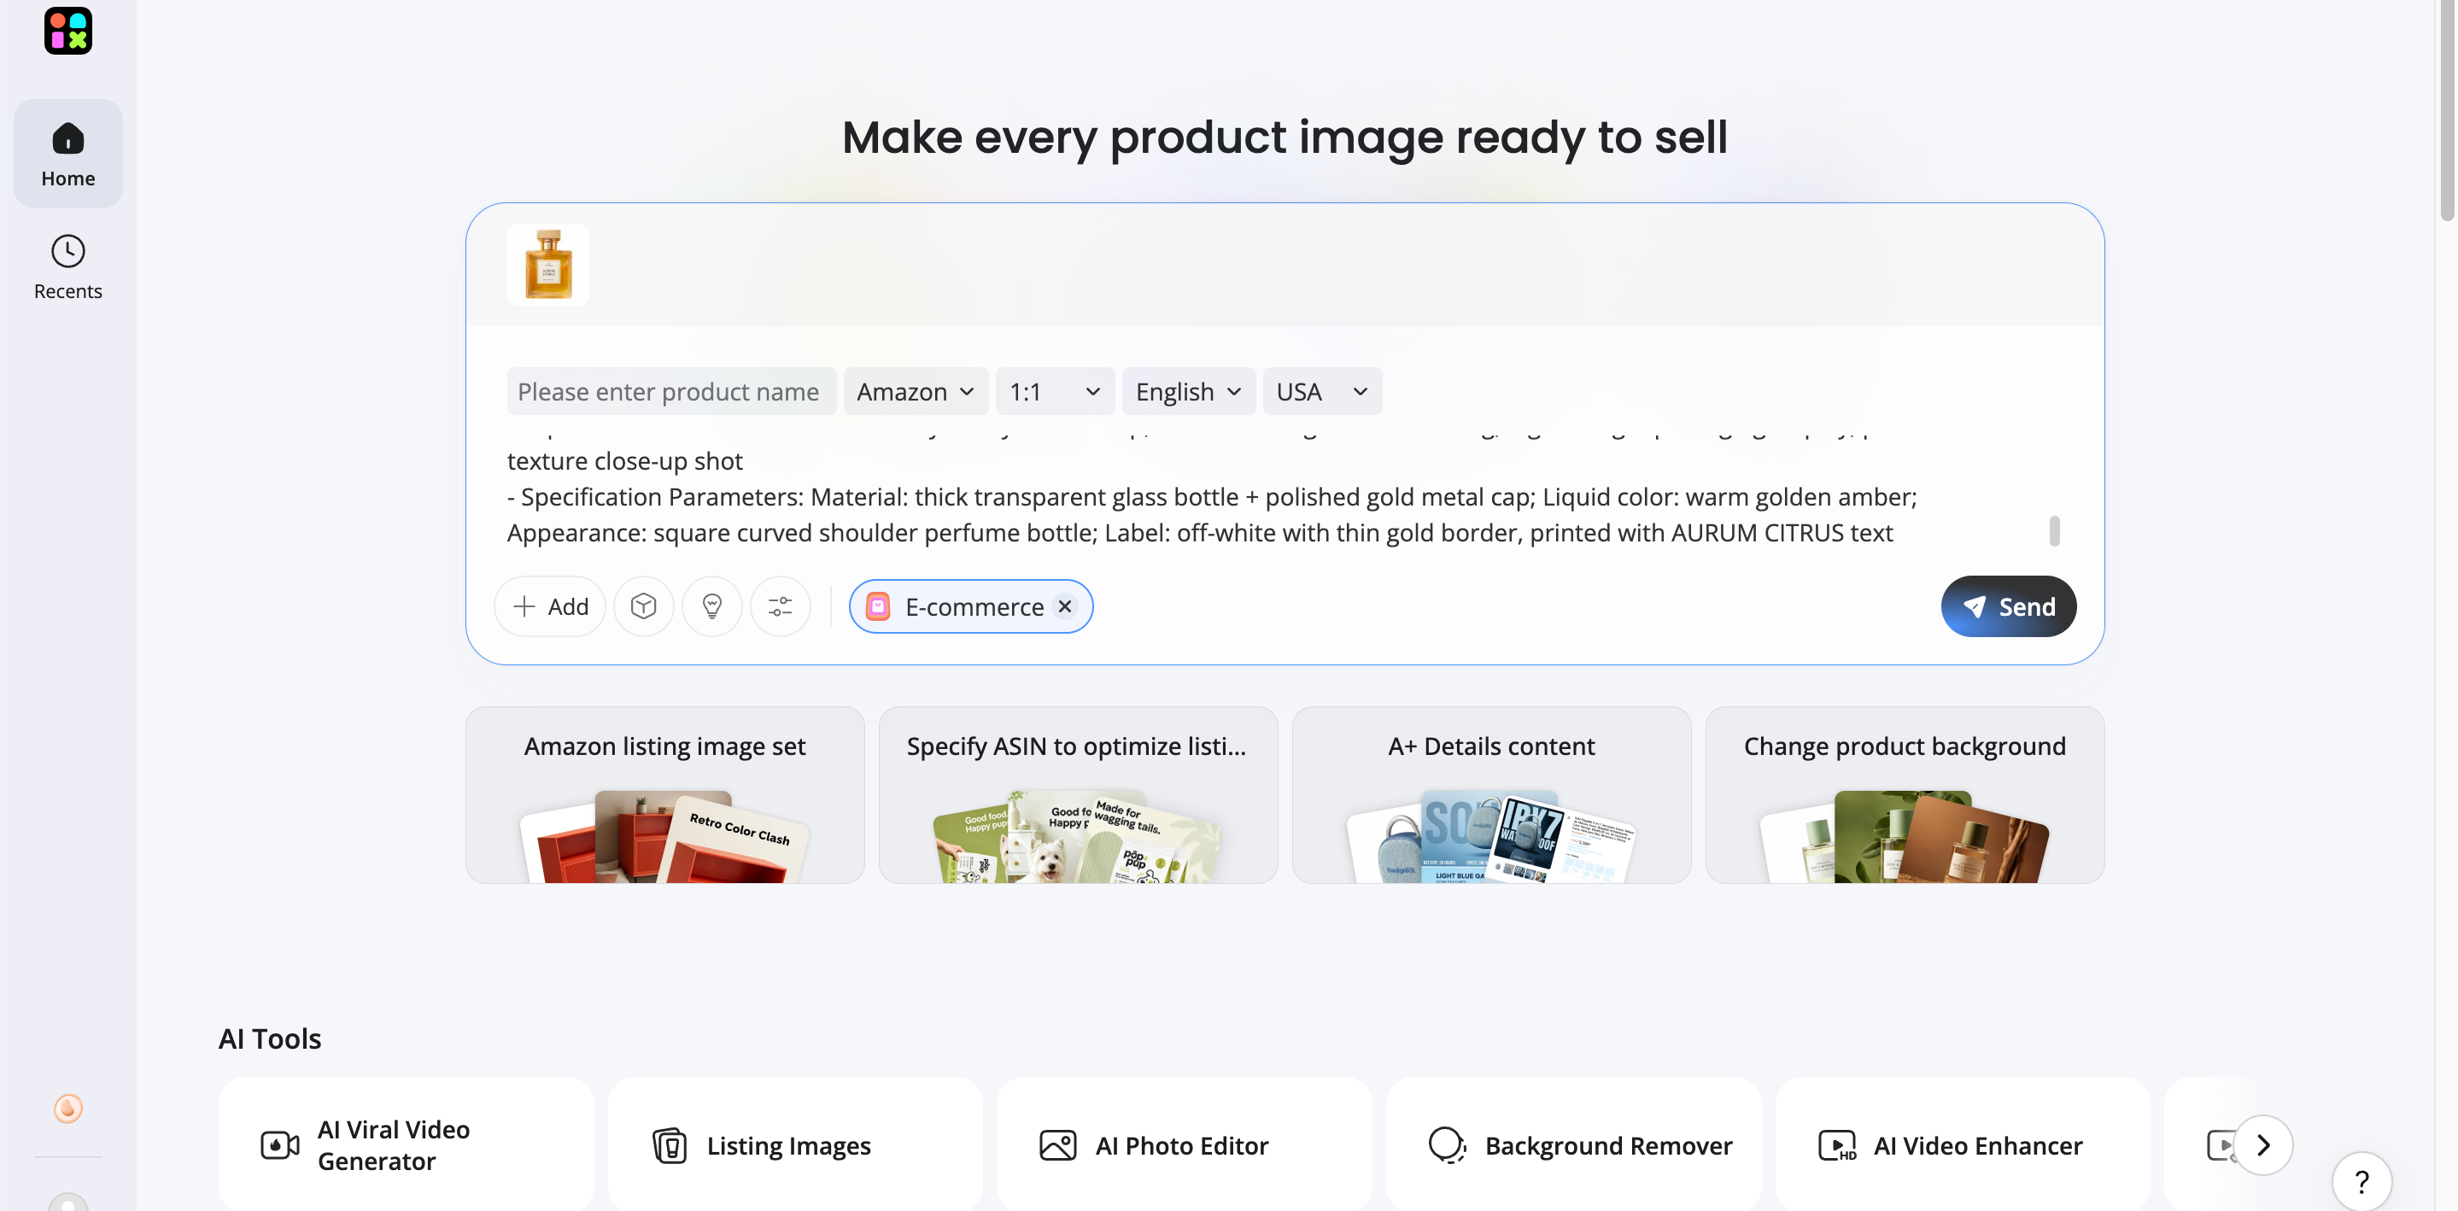The width and height of the screenshot is (2458, 1211).
Task: Click the AI Tools section heading
Action: [269, 1038]
